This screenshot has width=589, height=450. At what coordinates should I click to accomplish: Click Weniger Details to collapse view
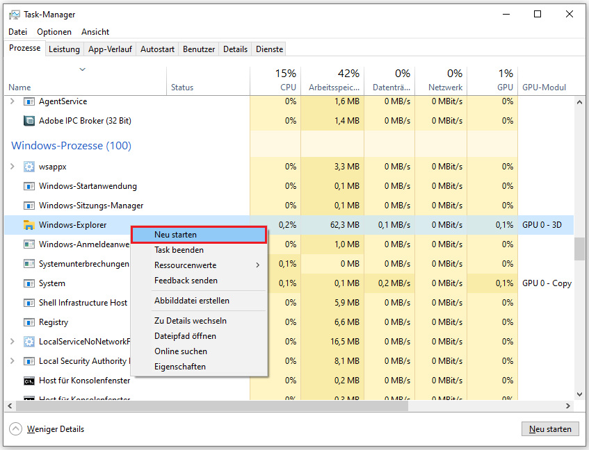[56, 428]
